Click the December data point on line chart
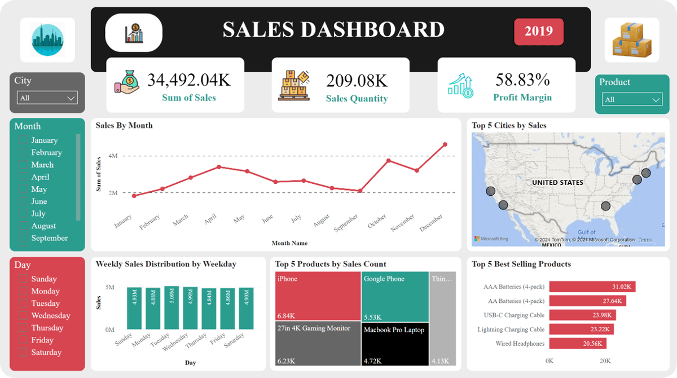Image resolution: width=677 pixels, height=378 pixels. click(445, 144)
